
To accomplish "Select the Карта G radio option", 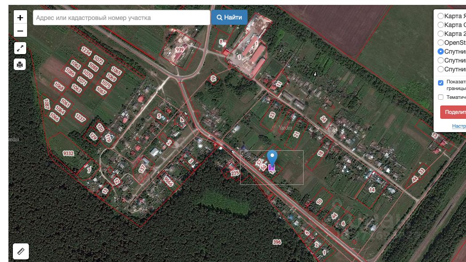I will (441, 25).
